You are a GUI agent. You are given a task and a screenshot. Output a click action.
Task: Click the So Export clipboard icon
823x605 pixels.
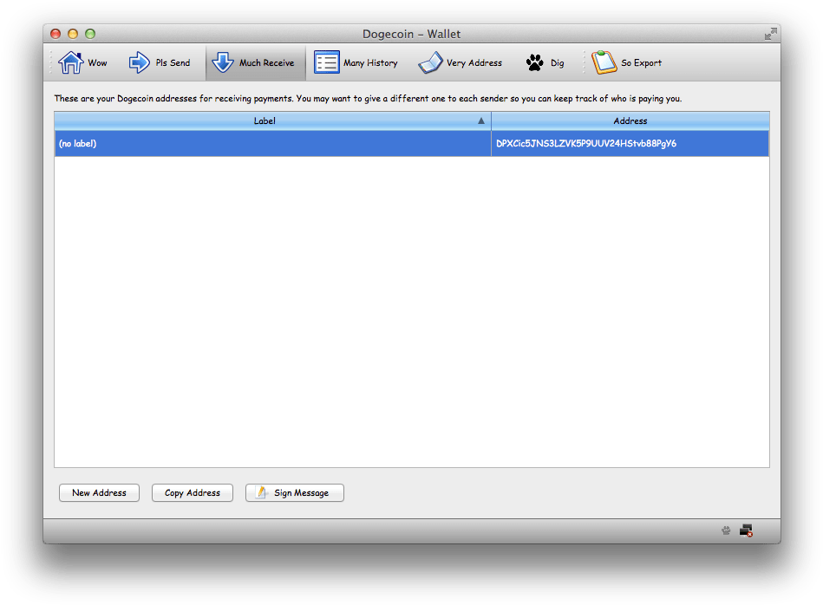click(x=604, y=63)
